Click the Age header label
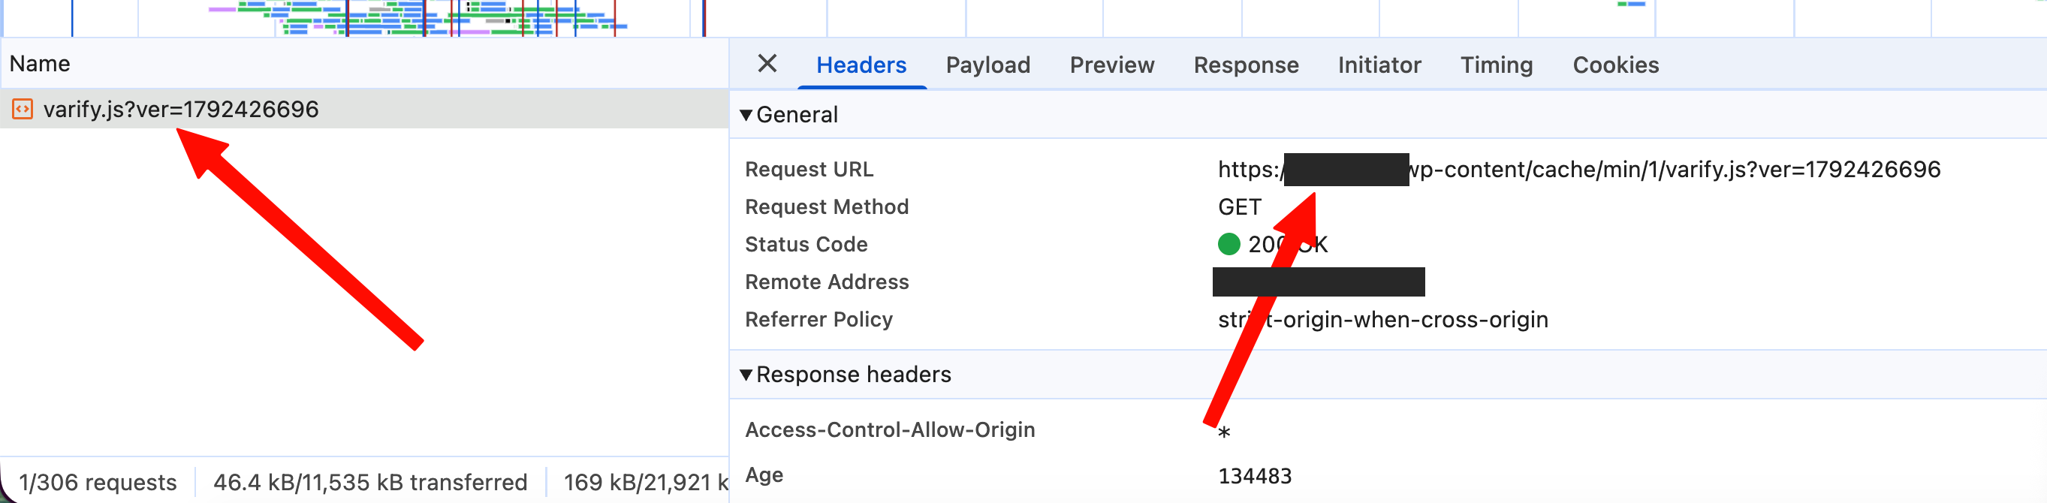The width and height of the screenshot is (2047, 503). coord(764,475)
